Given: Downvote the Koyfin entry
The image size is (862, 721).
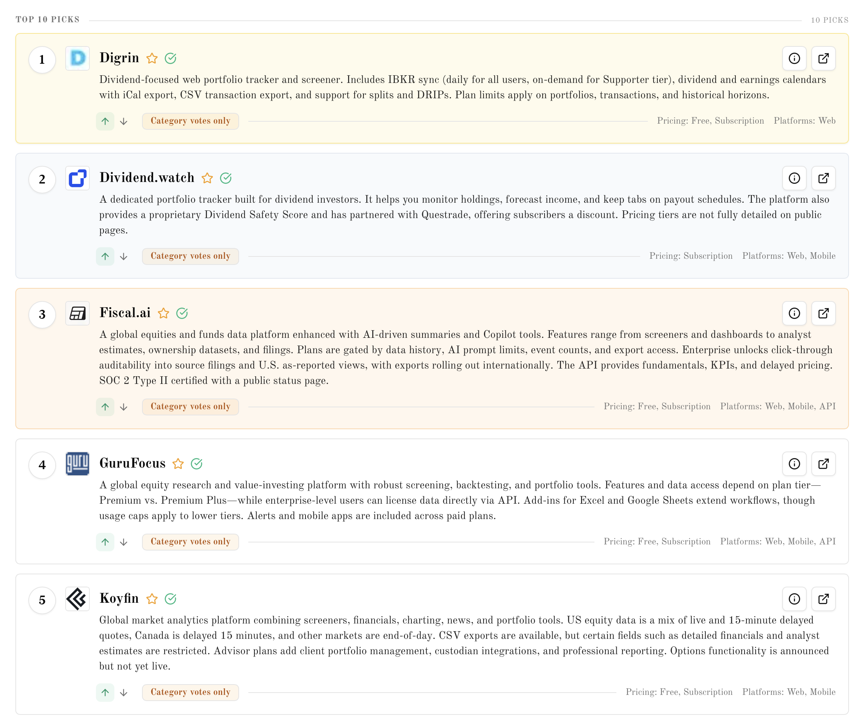Looking at the screenshot, I should point(124,693).
